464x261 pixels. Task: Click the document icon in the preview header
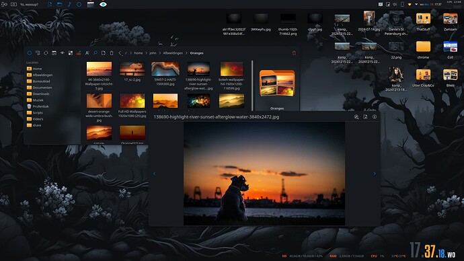(365, 117)
